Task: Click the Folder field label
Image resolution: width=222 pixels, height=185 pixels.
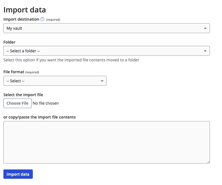Action: tap(9, 42)
